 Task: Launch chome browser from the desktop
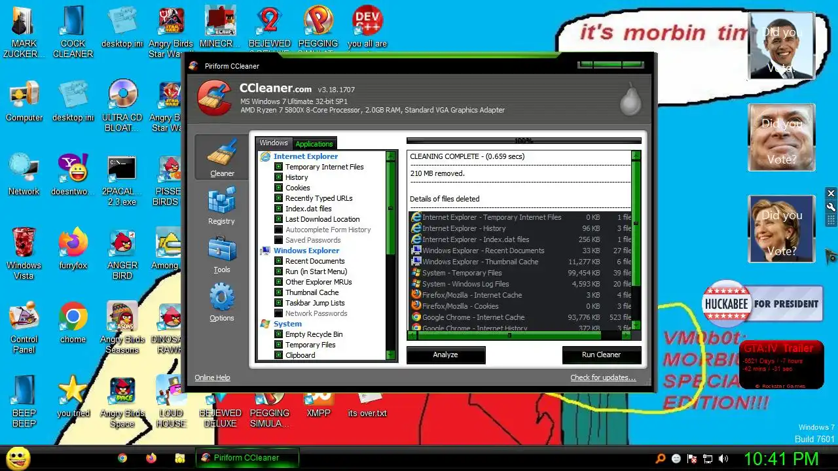(x=73, y=323)
